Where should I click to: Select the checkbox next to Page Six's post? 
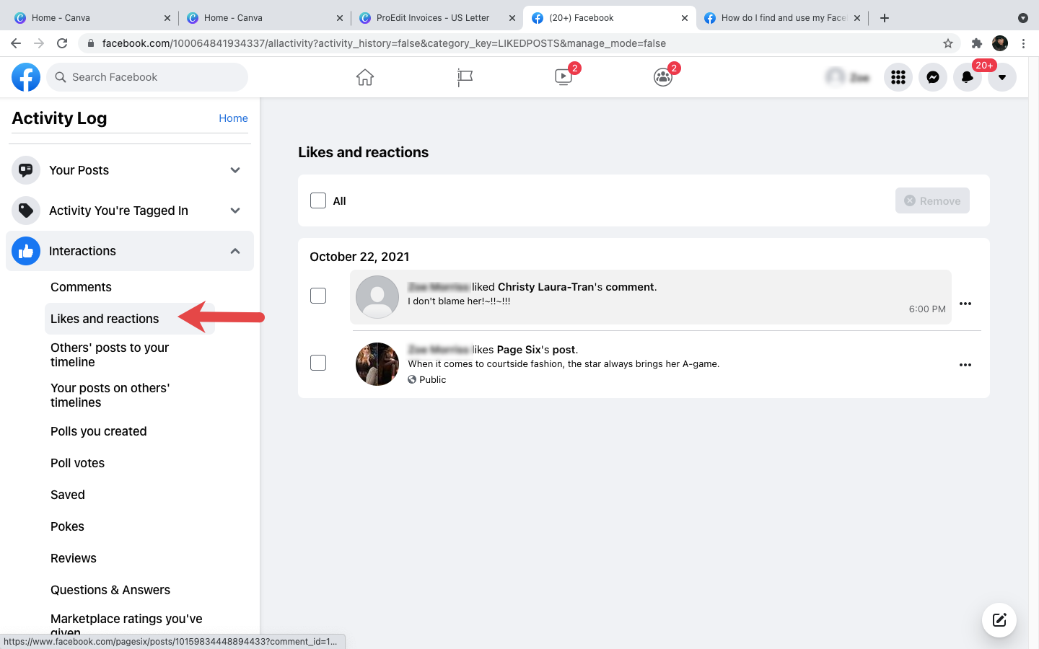tap(317, 363)
